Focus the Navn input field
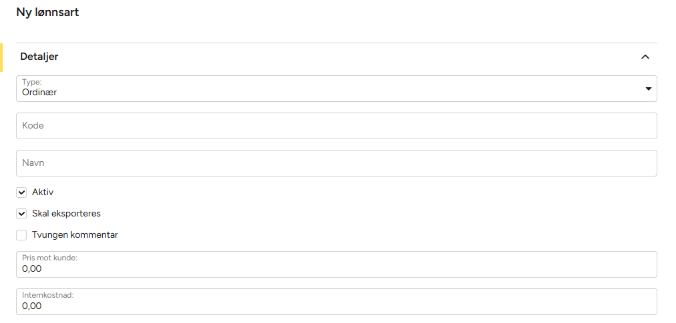The height and width of the screenshot is (323, 676). (x=336, y=162)
